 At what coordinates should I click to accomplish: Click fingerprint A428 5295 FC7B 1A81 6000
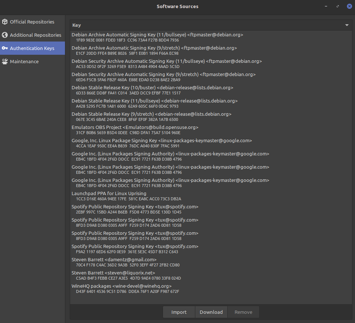101,106
